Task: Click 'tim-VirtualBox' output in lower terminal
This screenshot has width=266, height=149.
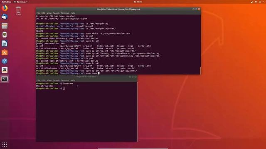Action: [44, 86]
